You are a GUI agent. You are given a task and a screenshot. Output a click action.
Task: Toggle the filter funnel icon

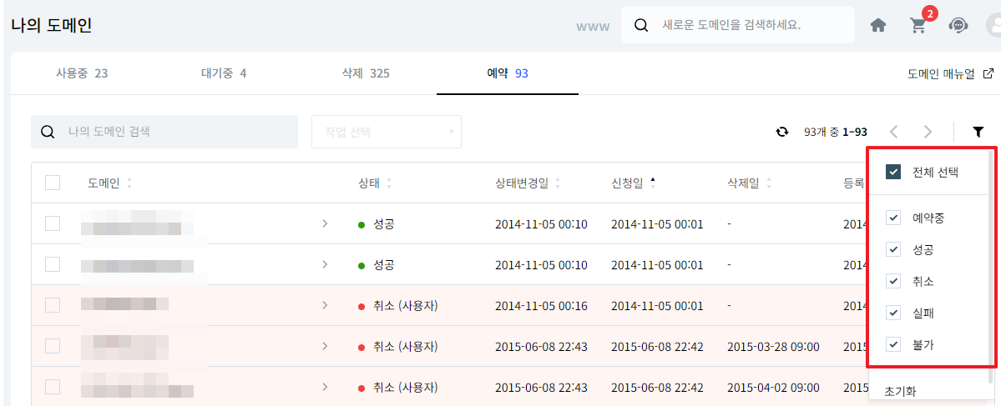978,132
